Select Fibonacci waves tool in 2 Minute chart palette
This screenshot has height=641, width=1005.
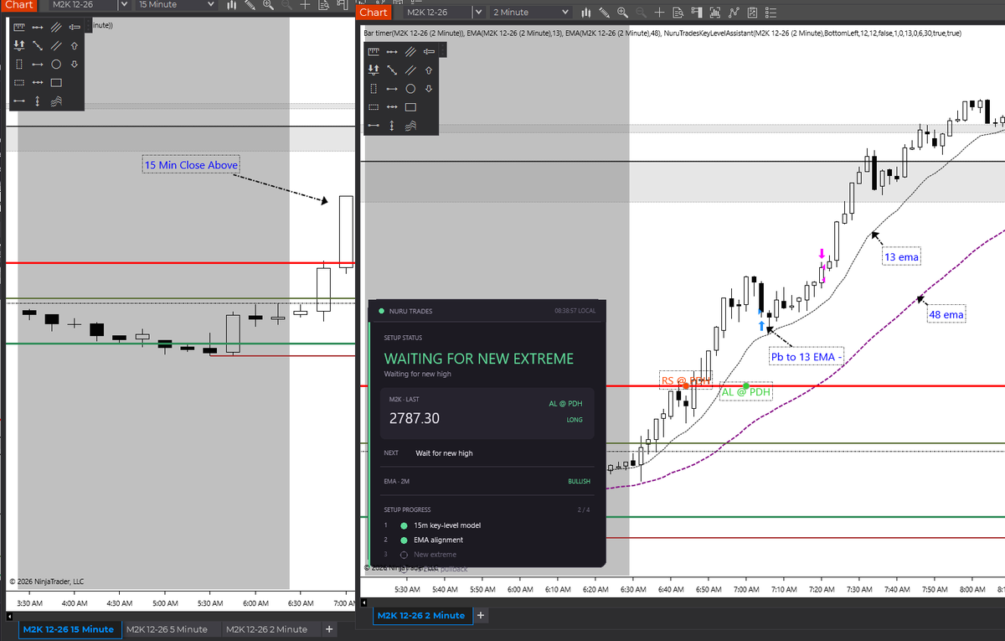(410, 125)
